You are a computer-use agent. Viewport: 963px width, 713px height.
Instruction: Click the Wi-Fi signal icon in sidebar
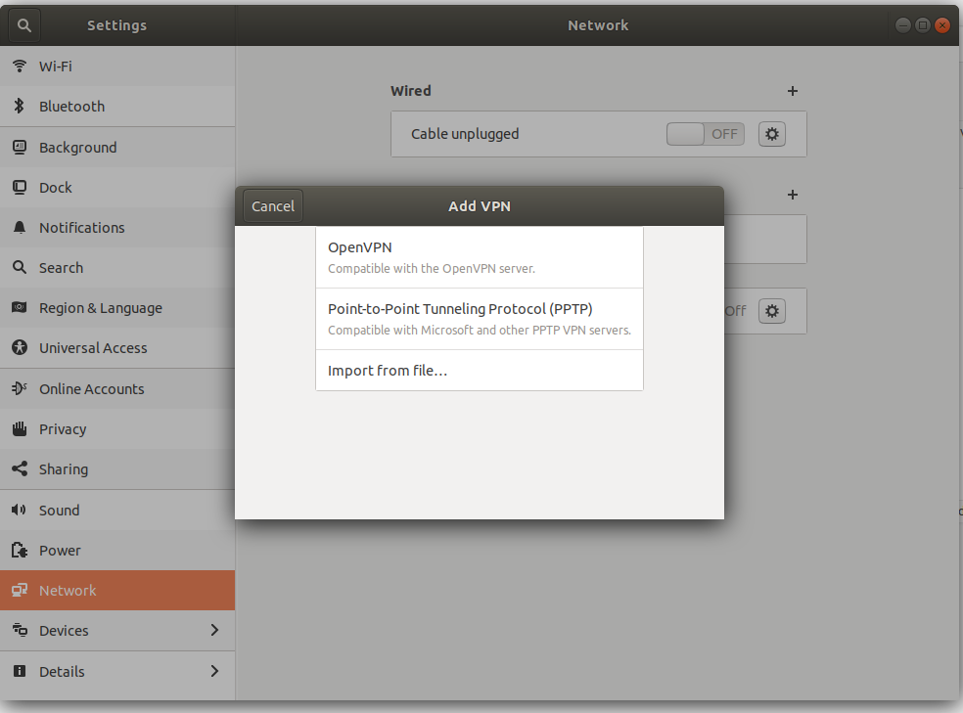(x=20, y=66)
